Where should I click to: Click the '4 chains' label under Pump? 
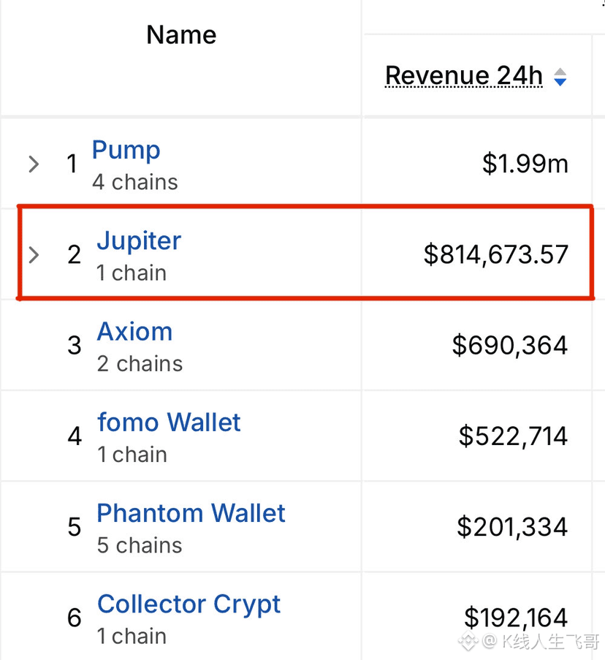pyautogui.click(x=135, y=182)
